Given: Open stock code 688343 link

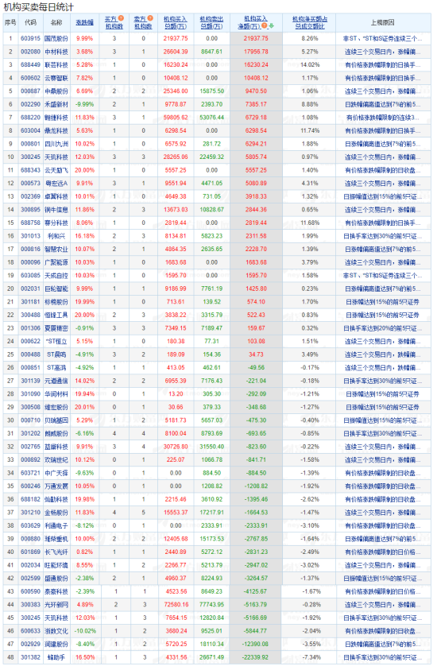Looking at the screenshot, I should (x=30, y=170).
